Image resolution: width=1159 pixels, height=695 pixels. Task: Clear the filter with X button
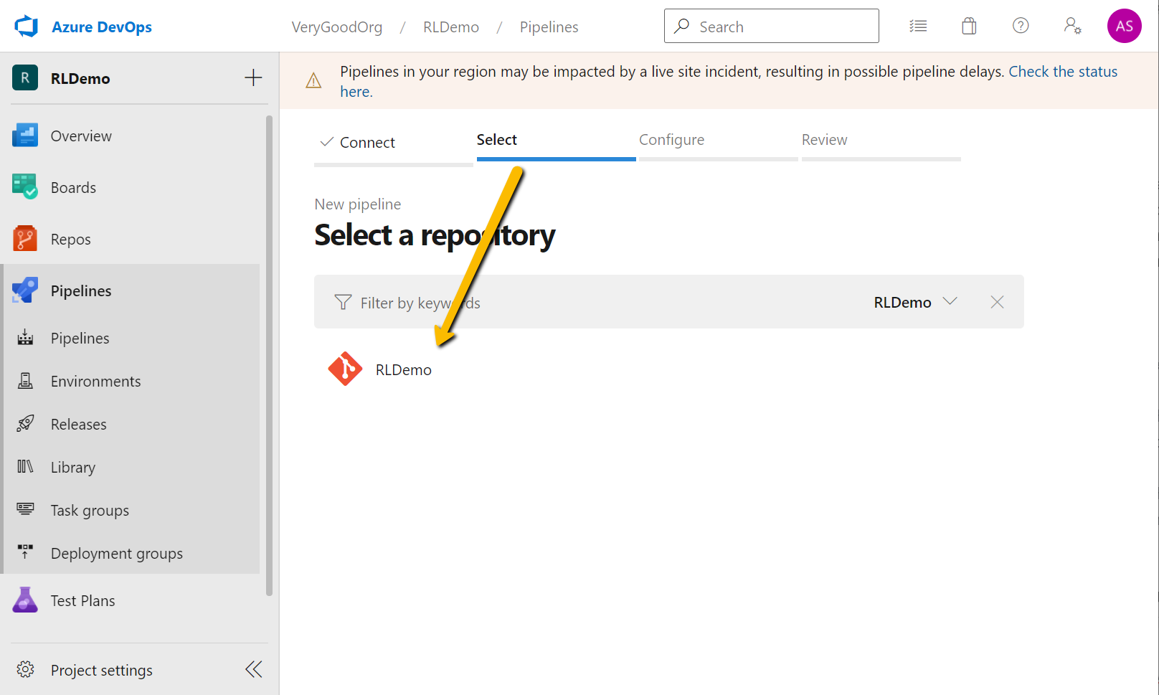coord(997,303)
